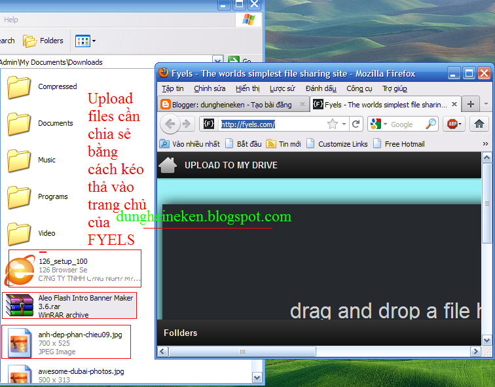Click the drag and drop a file area

[321, 262]
